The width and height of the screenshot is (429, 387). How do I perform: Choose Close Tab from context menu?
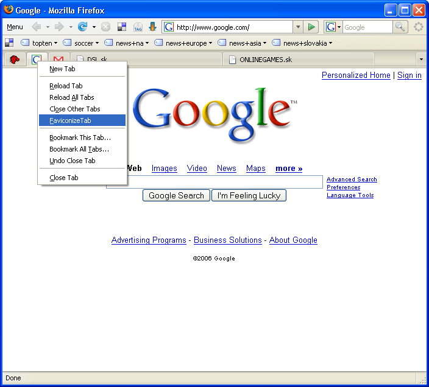pyautogui.click(x=82, y=178)
